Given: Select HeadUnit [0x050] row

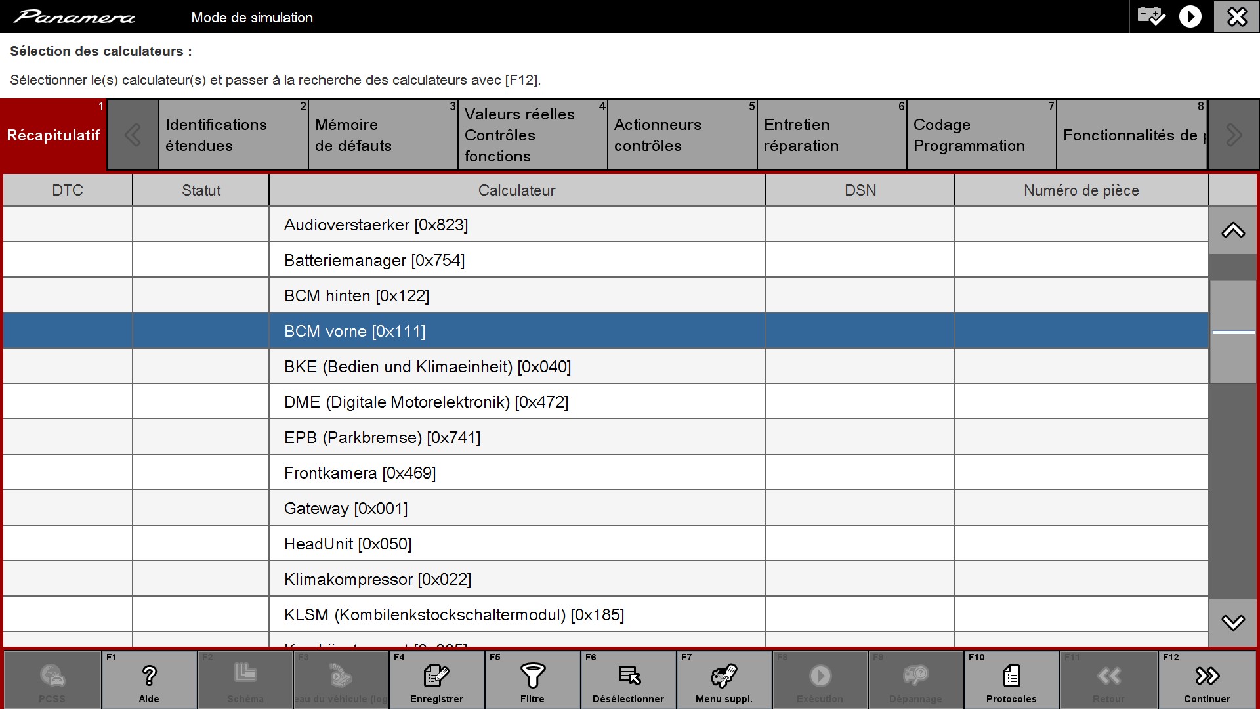Looking at the screenshot, I should tap(606, 544).
